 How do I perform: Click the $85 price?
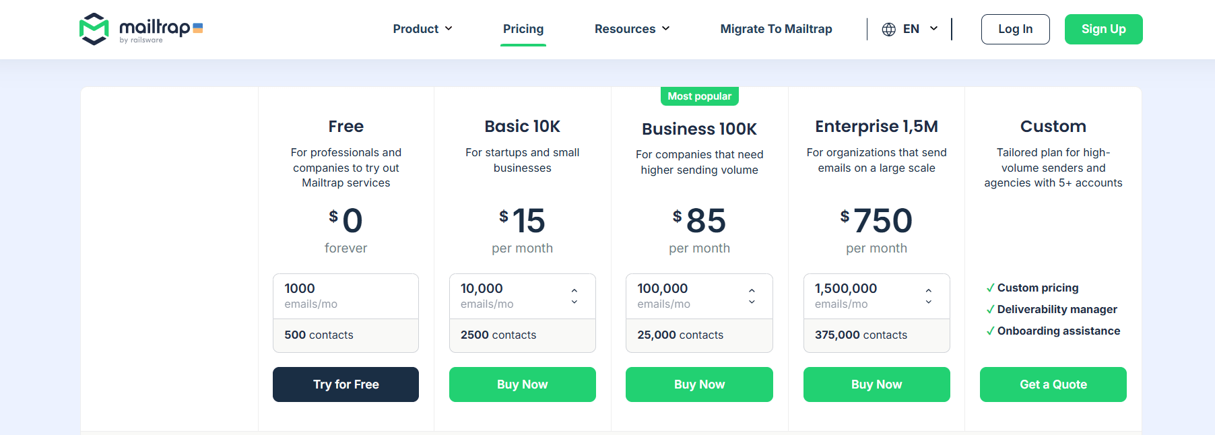tap(699, 221)
